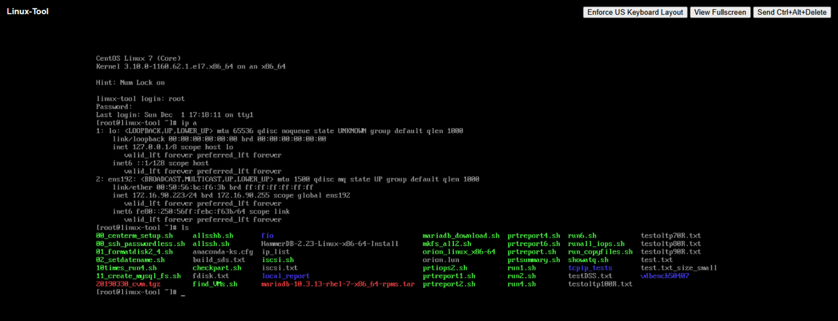Click orion.lun in the listing
The width and height of the screenshot is (838, 321).
point(441,260)
